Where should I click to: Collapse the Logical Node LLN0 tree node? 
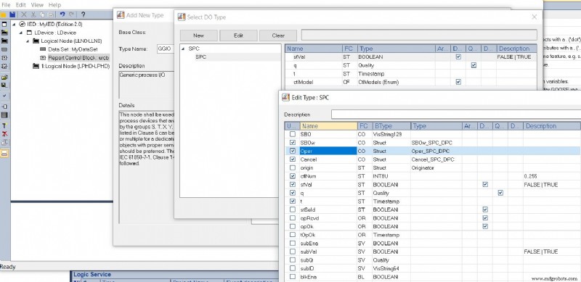click(x=28, y=41)
